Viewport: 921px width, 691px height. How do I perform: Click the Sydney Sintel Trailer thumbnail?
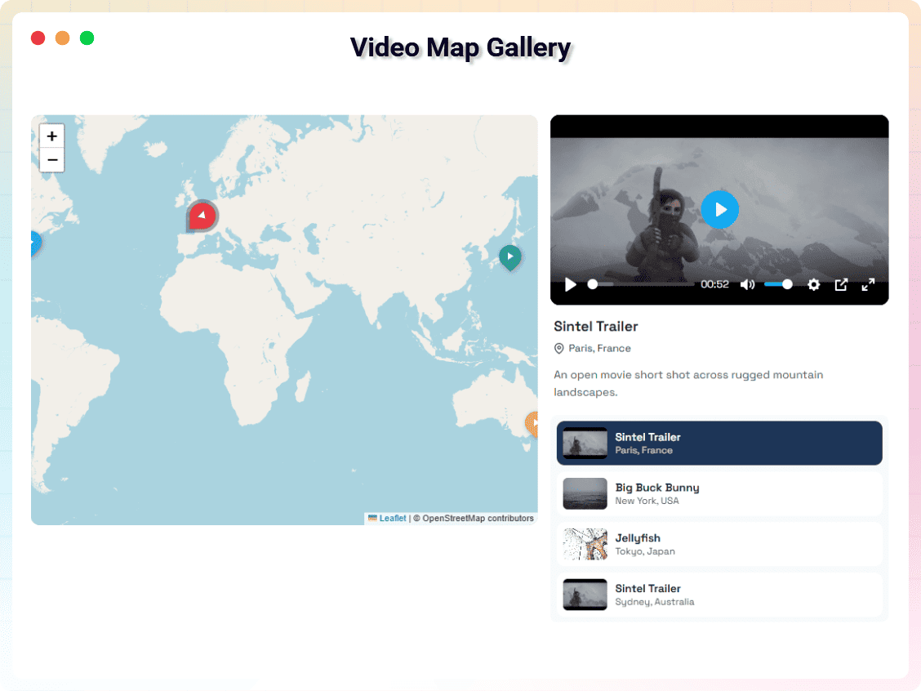[x=585, y=595]
